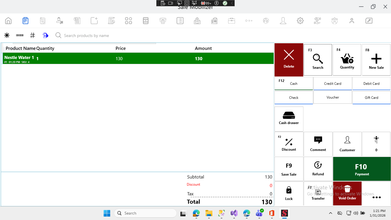Expand more options with three-dots button
This screenshot has width=391, height=220.
[x=376, y=197]
